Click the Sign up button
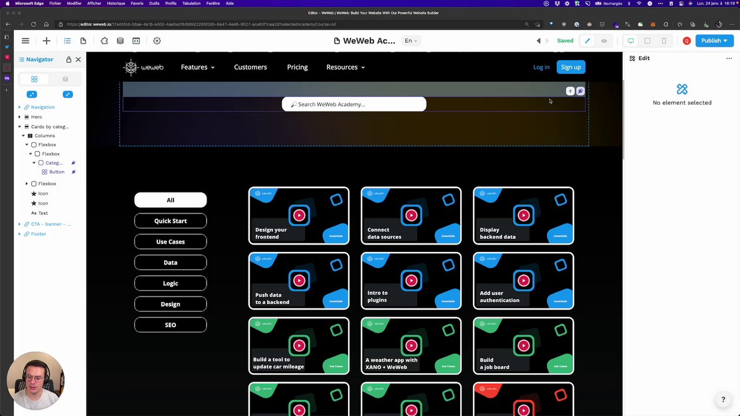The image size is (740, 416). (571, 67)
